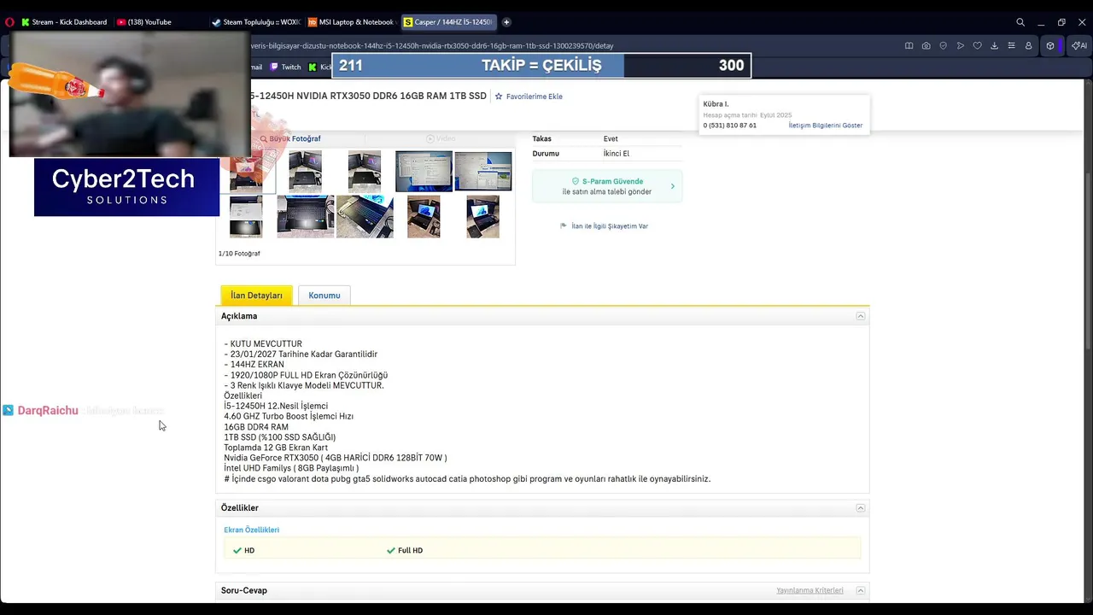The height and width of the screenshot is (615, 1093).
Task: Select second thumbnail in bottom row
Action: pyautogui.click(x=306, y=216)
